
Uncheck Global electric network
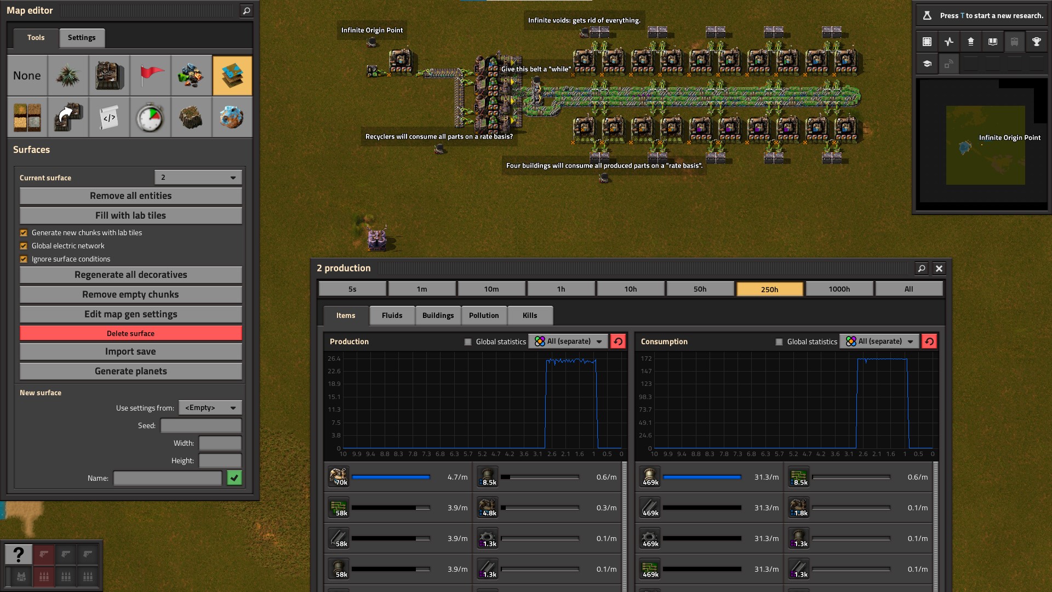24,246
